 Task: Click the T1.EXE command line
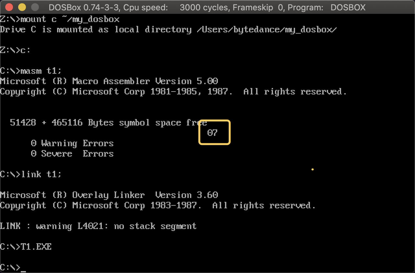tap(36, 247)
